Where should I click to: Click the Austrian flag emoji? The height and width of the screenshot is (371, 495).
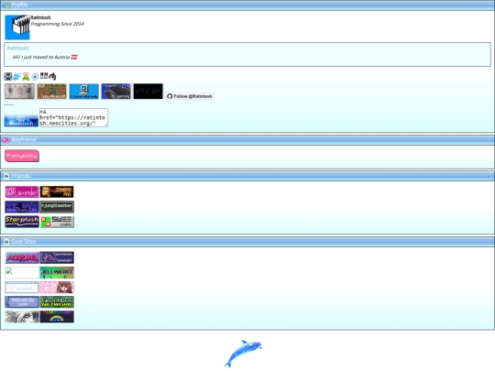pos(74,57)
